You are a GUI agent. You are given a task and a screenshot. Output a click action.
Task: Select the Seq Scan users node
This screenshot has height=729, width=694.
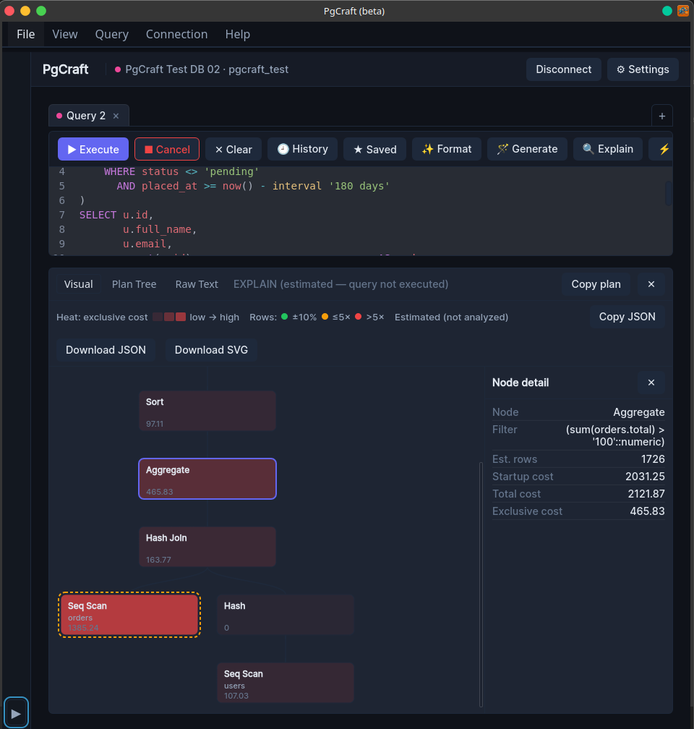286,683
